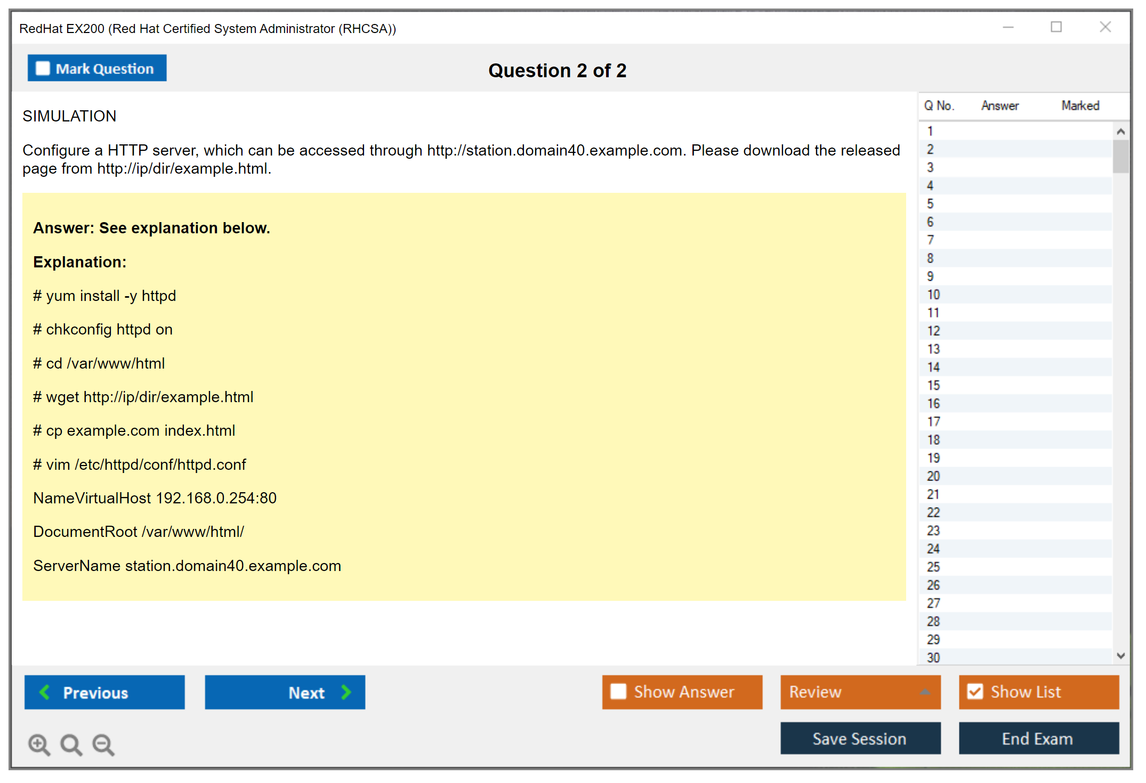The width and height of the screenshot is (1146, 783).
Task: Uncheck the Show List checkbox
Action: tap(975, 691)
